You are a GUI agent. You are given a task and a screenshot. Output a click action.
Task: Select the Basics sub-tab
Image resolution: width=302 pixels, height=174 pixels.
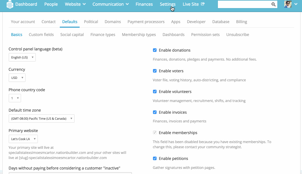pyautogui.click(x=17, y=34)
